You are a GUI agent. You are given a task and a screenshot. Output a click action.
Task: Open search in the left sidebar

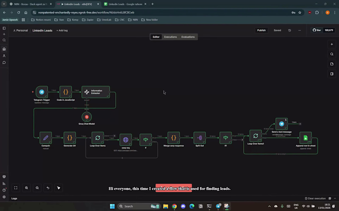click(4, 40)
